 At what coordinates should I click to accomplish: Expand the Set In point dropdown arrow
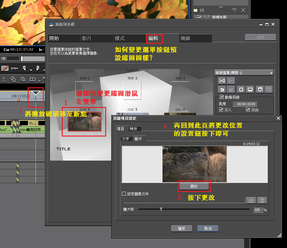tap(31, 70)
